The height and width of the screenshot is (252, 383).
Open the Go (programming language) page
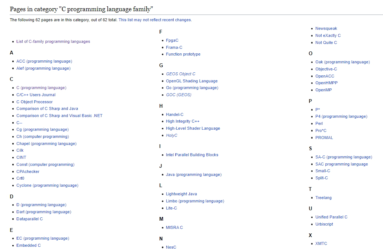tap(192, 88)
